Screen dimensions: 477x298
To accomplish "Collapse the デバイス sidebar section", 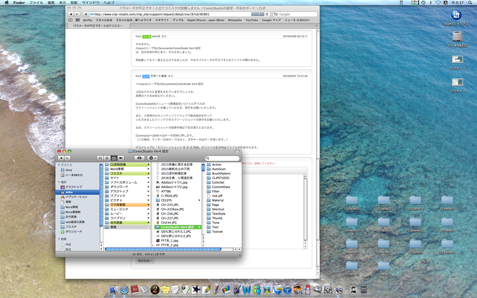I will [59, 165].
